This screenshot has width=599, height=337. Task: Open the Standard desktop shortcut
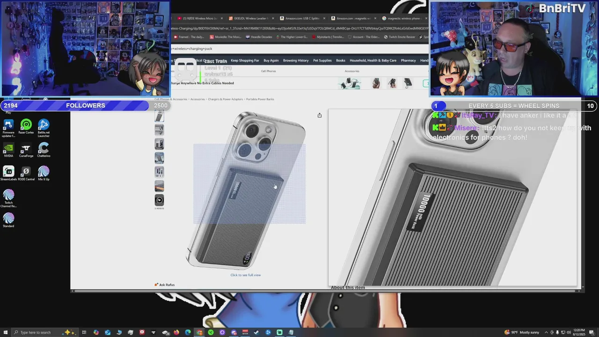8,220
